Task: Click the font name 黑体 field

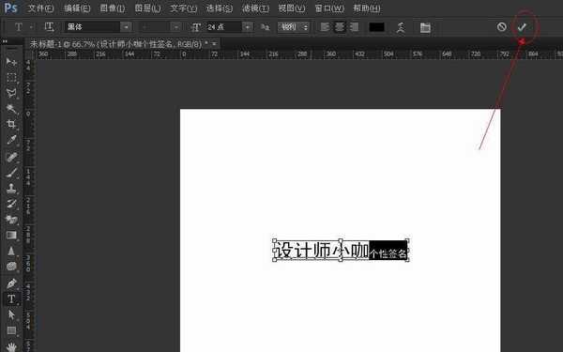Action: click(93, 27)
